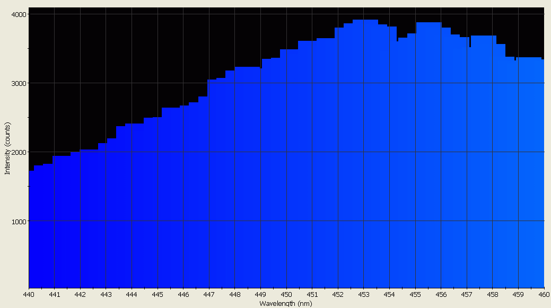Select the 447 wavelength tick label

point(209,294)
